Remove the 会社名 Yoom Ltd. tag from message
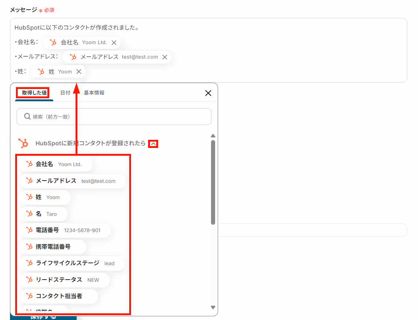Image resolution: width=418 pixels, height=320 pixels. click(x=114, y=43)
